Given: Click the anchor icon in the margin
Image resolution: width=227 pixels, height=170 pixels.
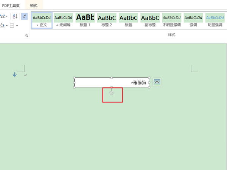Looking at the screenshot, I should point(15,75).
